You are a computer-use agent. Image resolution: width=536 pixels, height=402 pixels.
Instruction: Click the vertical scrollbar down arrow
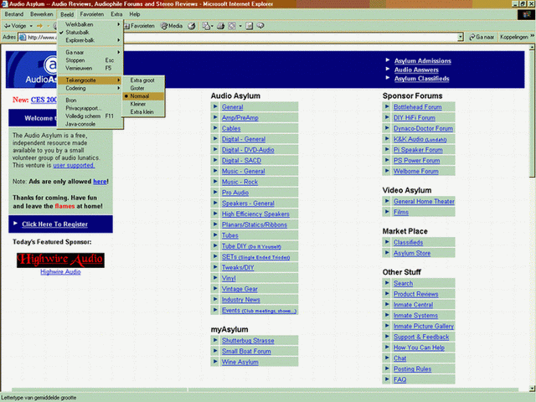pos(532,388)
